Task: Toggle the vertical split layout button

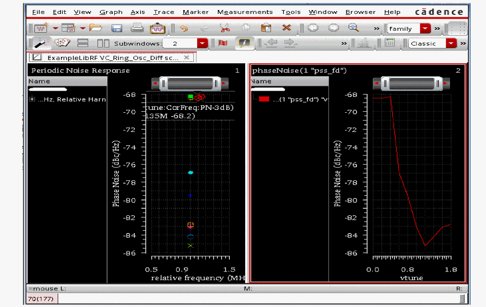Action: point(103,43)
